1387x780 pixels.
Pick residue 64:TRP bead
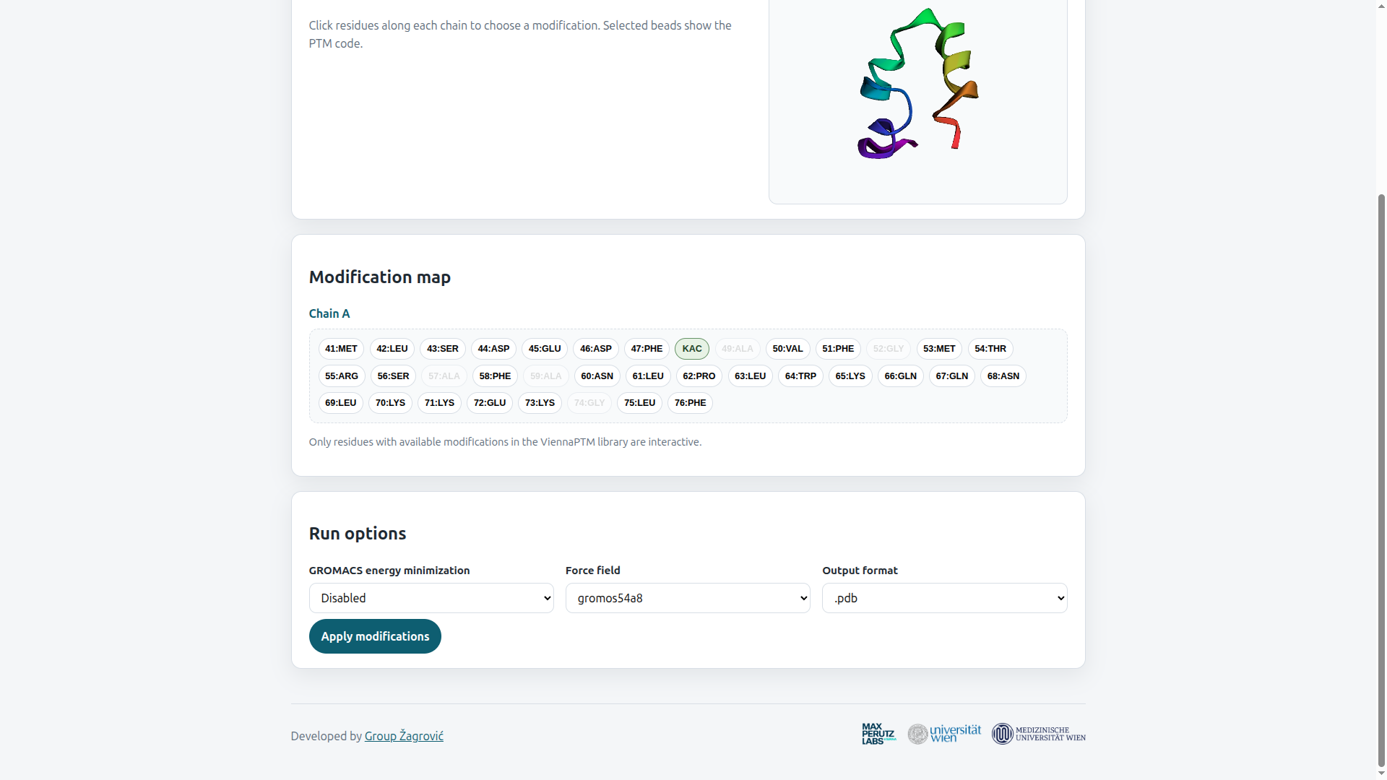(x=800, y=376)
